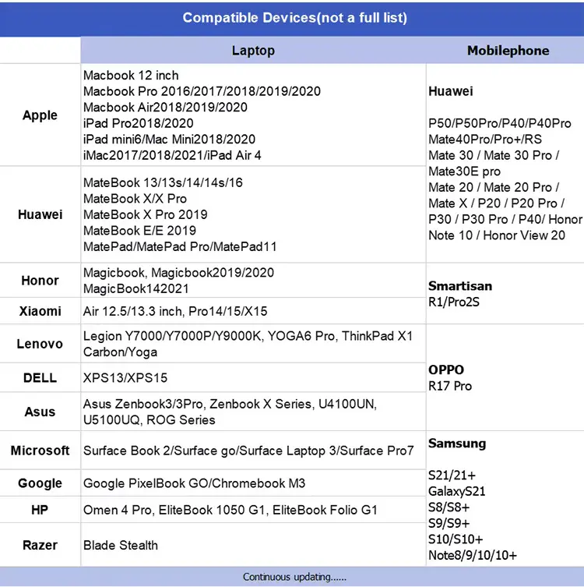The height and width of the screenshot is (587, 584).
Task: Click 'Google PixelBook GO/Chromebook M3' cell
Action: [195, 483]
